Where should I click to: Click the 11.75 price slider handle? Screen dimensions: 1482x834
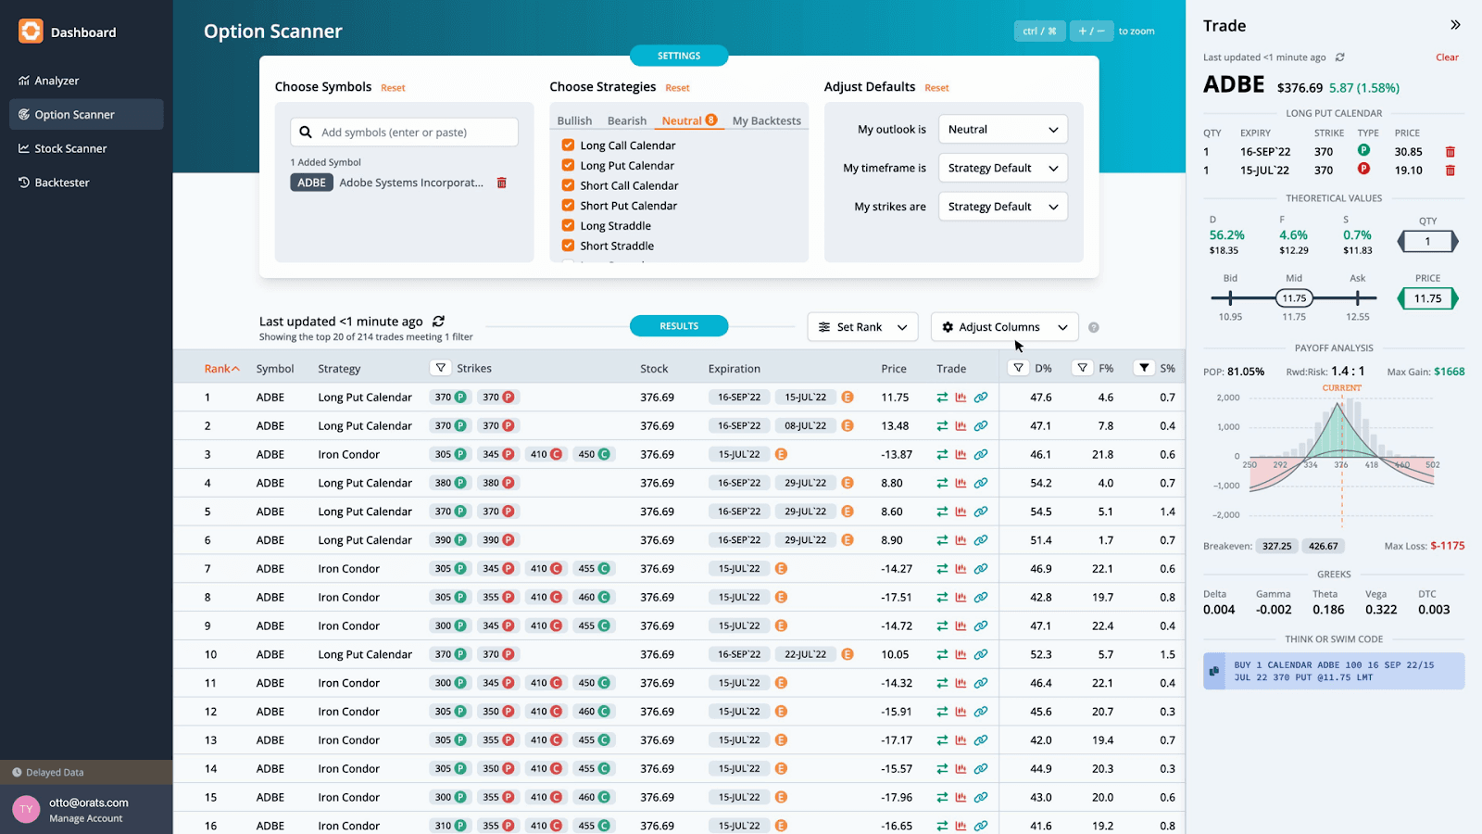[1294, 298]
